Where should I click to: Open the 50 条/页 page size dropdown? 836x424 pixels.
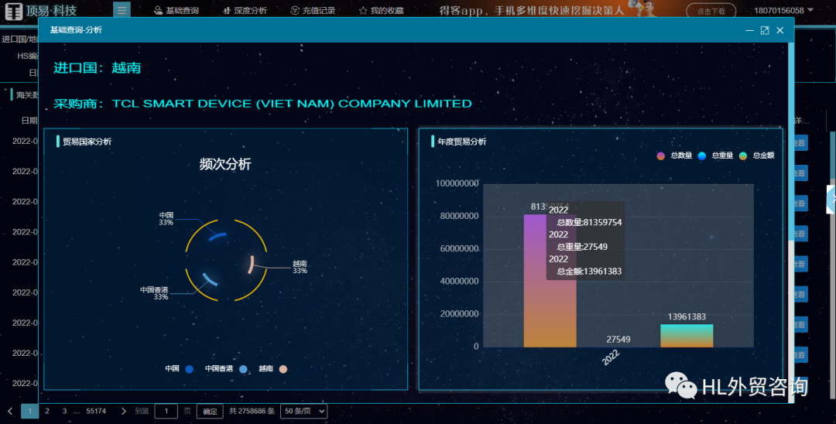point(303,411)
